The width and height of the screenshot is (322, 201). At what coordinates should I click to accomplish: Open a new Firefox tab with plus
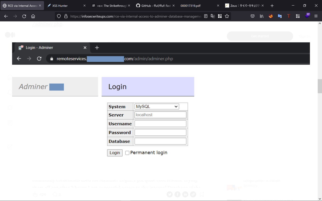click(x=272, y=6)
